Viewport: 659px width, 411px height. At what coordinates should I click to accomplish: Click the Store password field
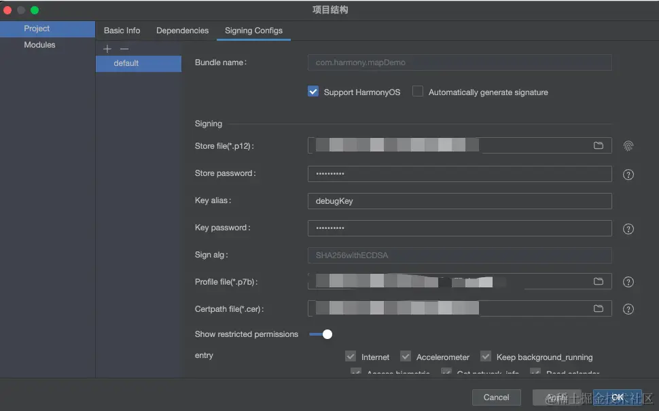tap(459, 173)
